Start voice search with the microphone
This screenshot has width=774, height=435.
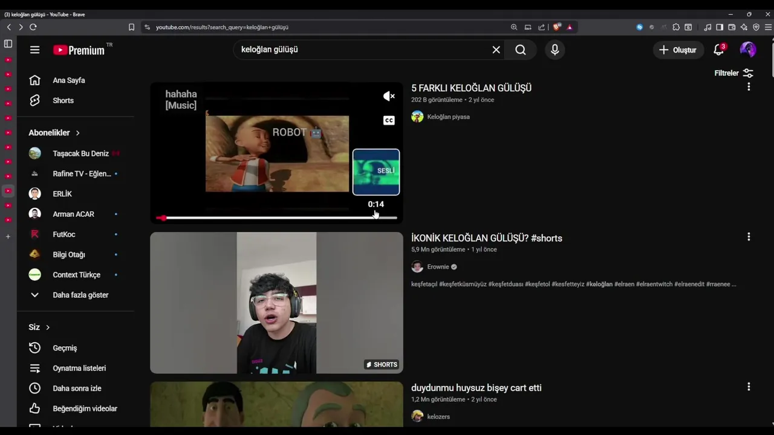[554, 50]
